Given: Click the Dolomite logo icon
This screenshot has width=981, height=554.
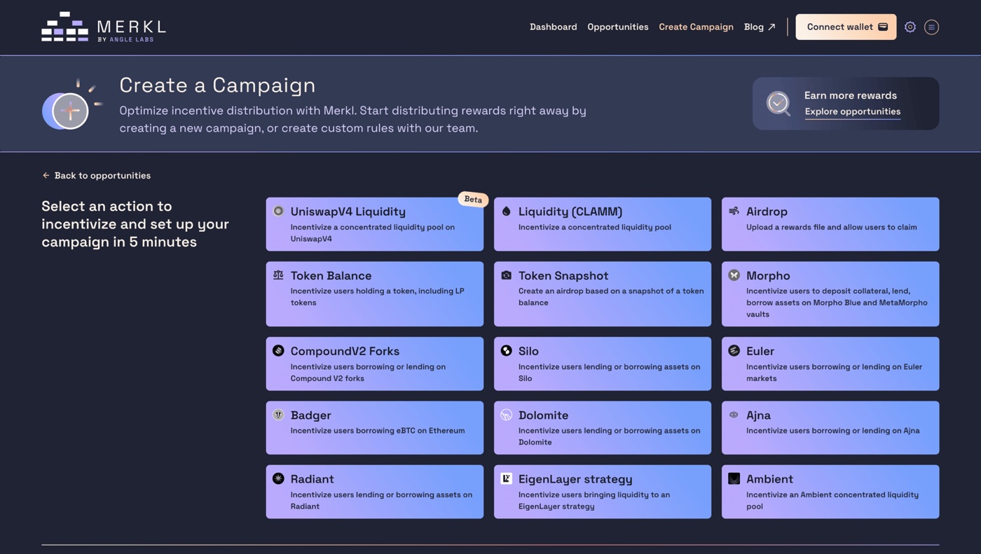Looking at the screenshot, I should [x=506, y=415].
